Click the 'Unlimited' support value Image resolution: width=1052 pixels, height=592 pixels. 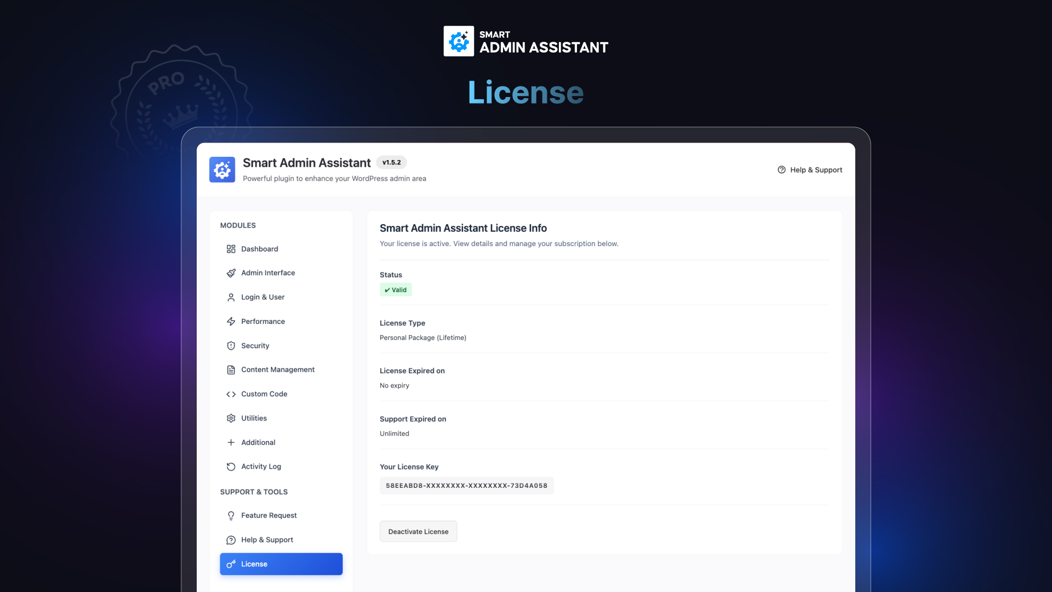click(395, 434)
